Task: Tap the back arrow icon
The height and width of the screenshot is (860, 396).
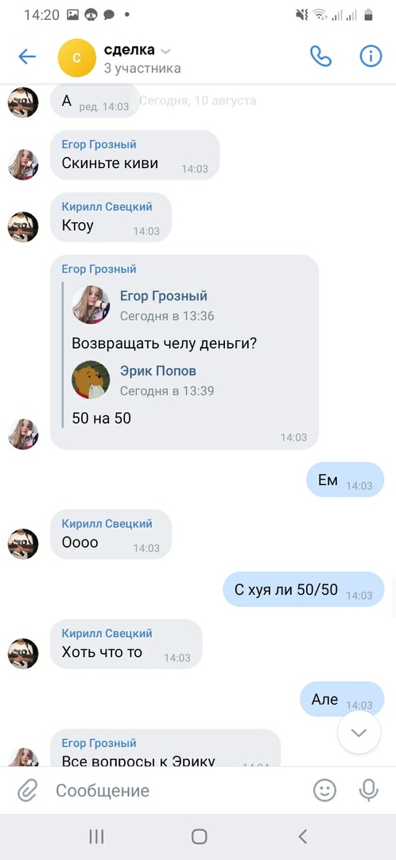Action: [27, 57]
